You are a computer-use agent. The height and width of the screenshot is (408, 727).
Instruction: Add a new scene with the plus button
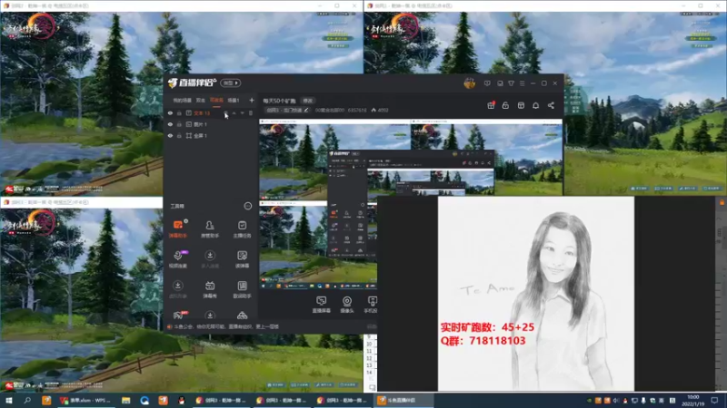(252, 100)
